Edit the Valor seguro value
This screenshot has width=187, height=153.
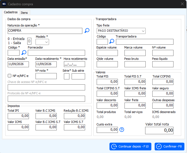coord(163,94)
